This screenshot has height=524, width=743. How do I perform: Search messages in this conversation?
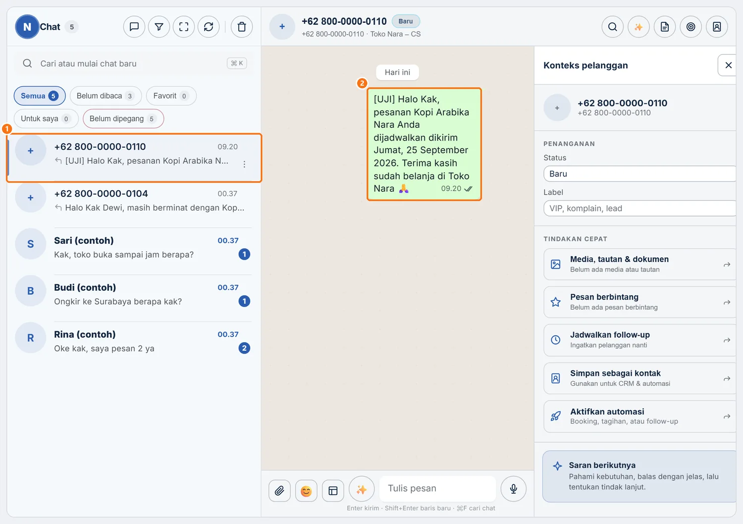(613, 27)
